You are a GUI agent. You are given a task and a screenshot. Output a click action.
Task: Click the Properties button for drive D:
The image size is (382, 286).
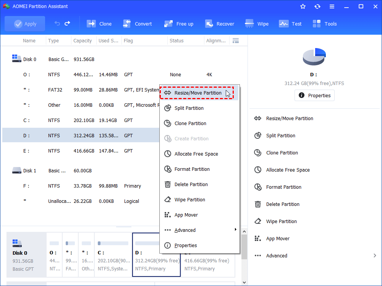click(314, 95)
